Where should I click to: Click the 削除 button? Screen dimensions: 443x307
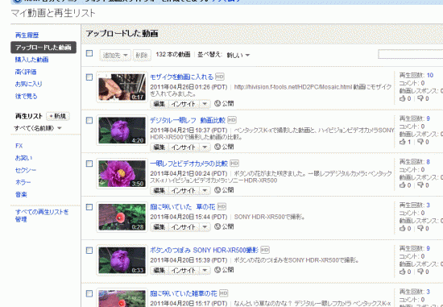tap(142, 55)
